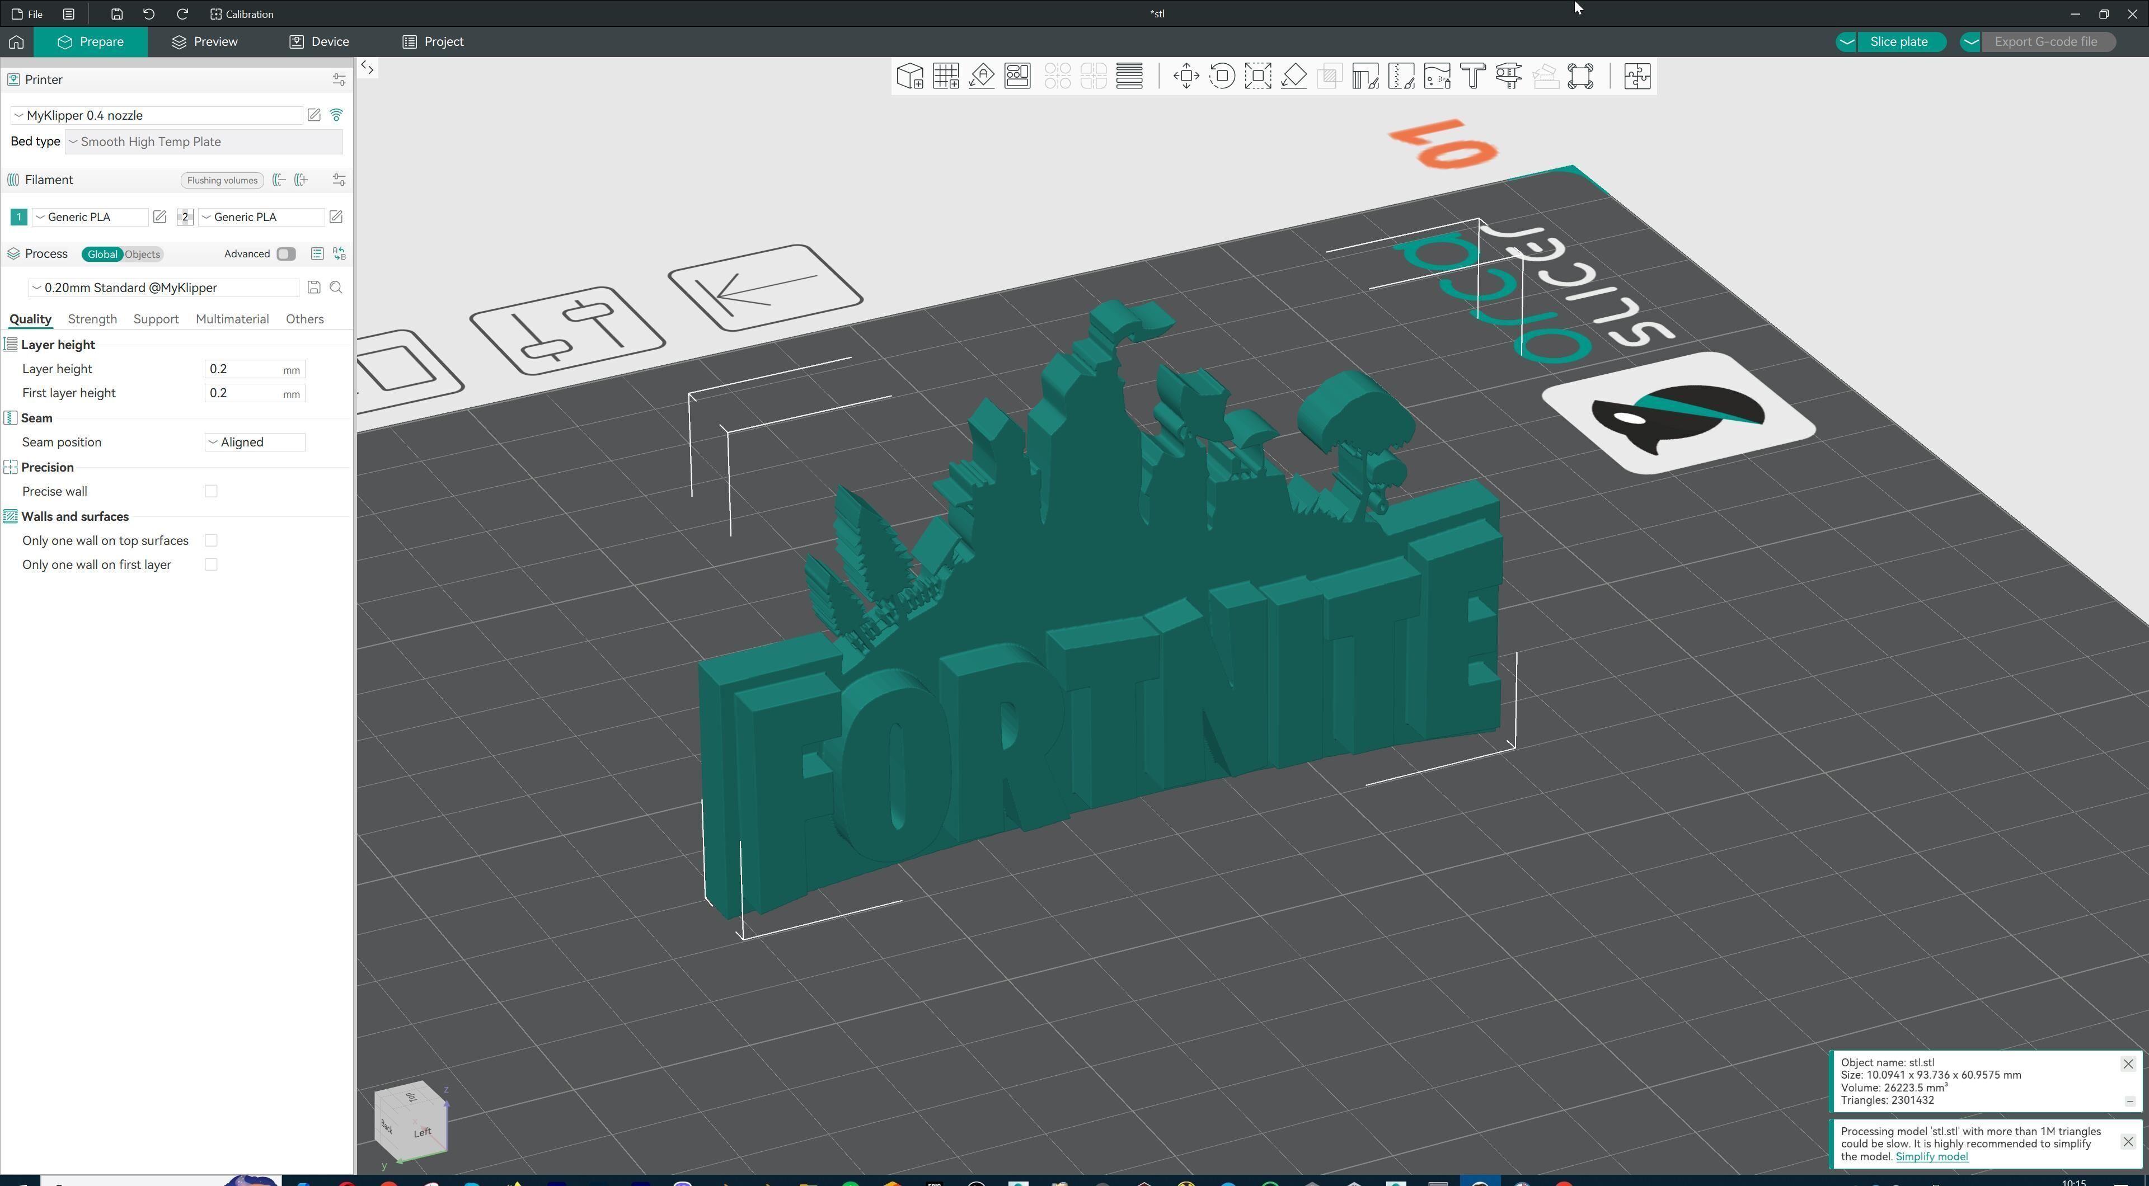Open the Slice plate dropdown arrow
This screenshot has height=1186, width=2149.
point(1847,42)
